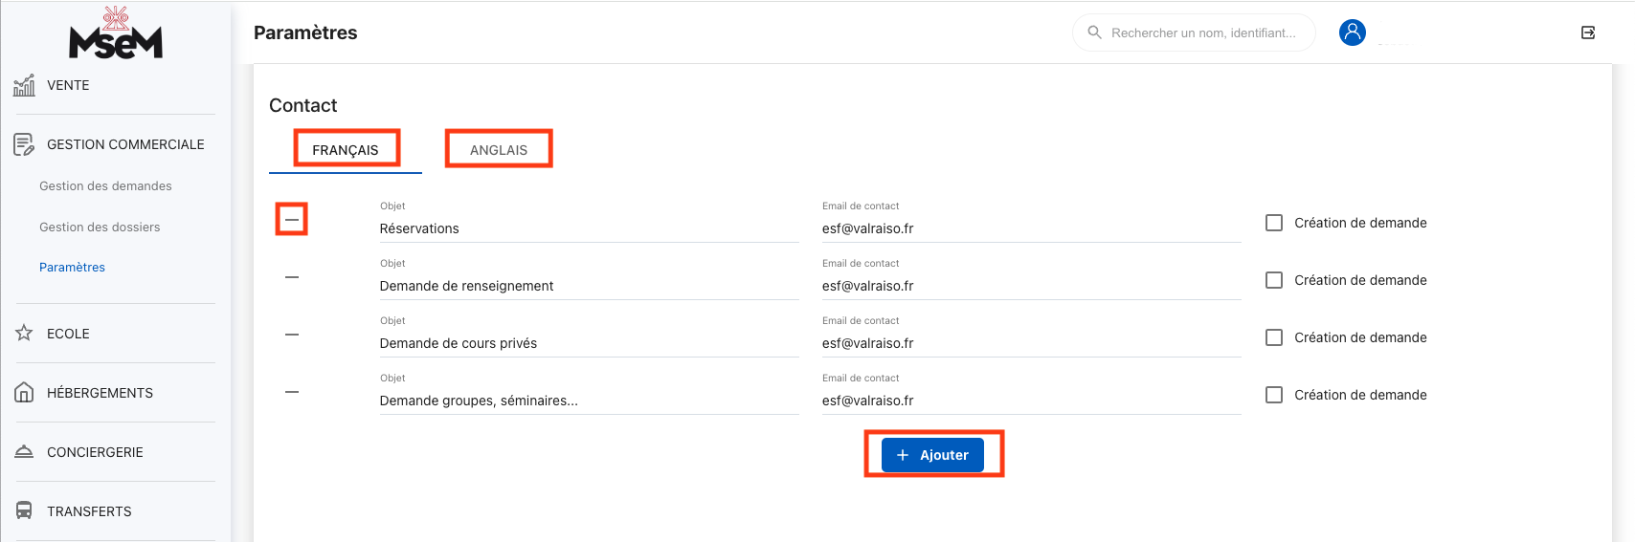Open the user profile avatar

pyautogui.click(x=1352, y=33)
